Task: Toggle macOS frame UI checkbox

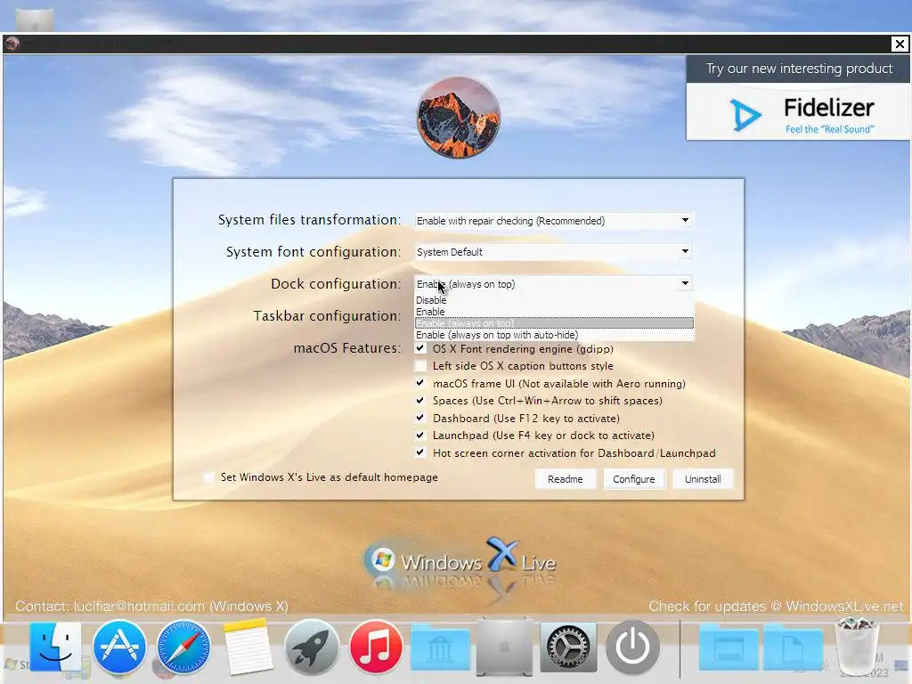Action: coord(420,383)
